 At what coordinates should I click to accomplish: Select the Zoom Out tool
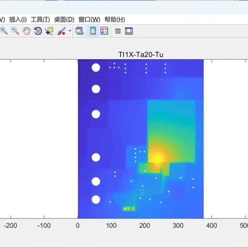coord(15,31)
